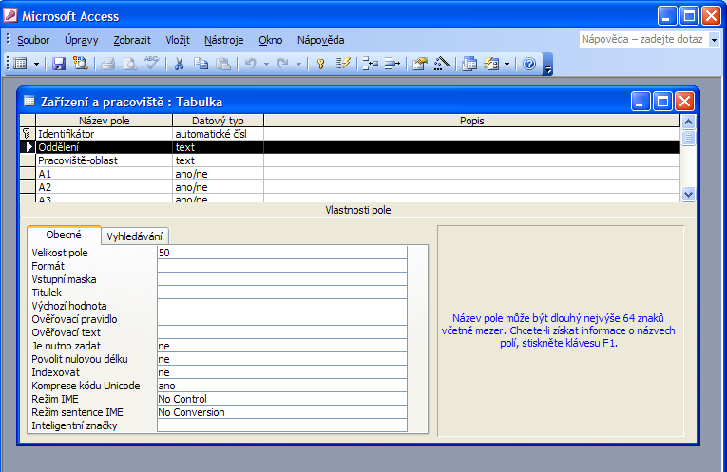The width and height of the screenshot is (727, 472).
Task: Click the Primary Key icon in toolbar
Action: coord(320,64)
